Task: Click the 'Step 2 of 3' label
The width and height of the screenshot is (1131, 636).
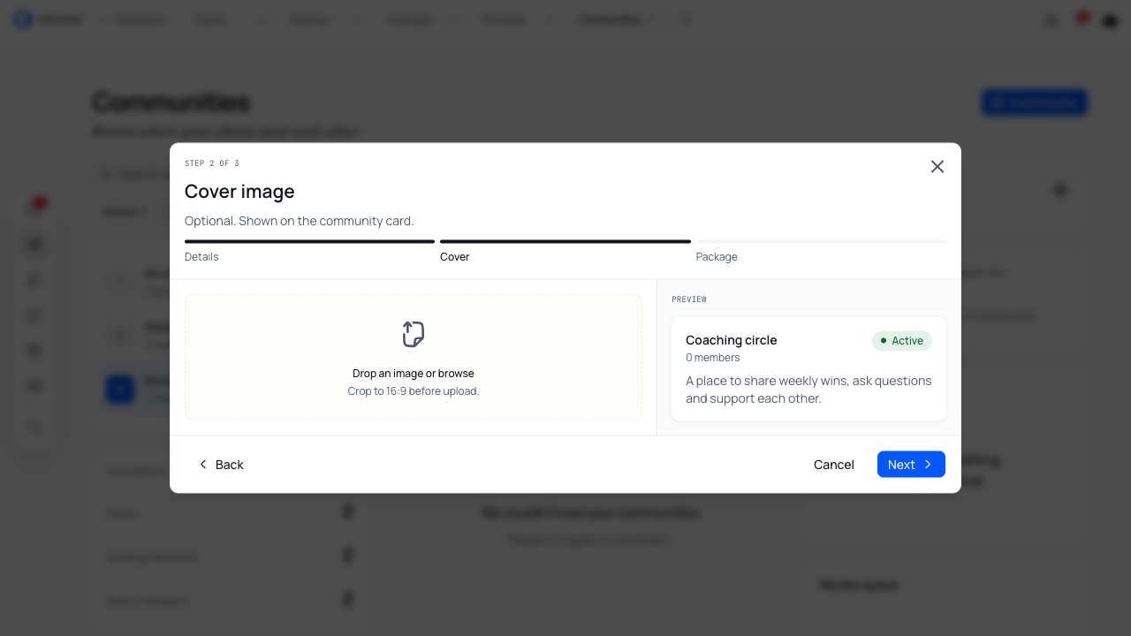Action: pyautogui.click(x=212, y=163)
